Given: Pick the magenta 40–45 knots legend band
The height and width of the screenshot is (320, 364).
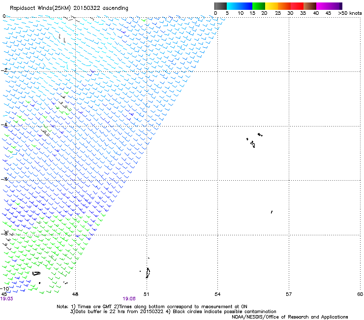Looking at the screenshot, I should [x=323, y=6].
